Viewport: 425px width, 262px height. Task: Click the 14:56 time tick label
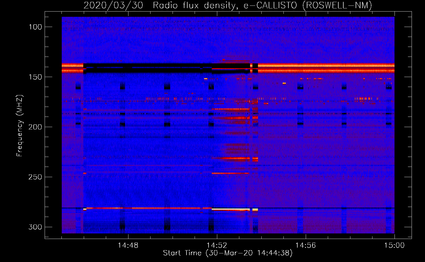[x=305, y=245]
